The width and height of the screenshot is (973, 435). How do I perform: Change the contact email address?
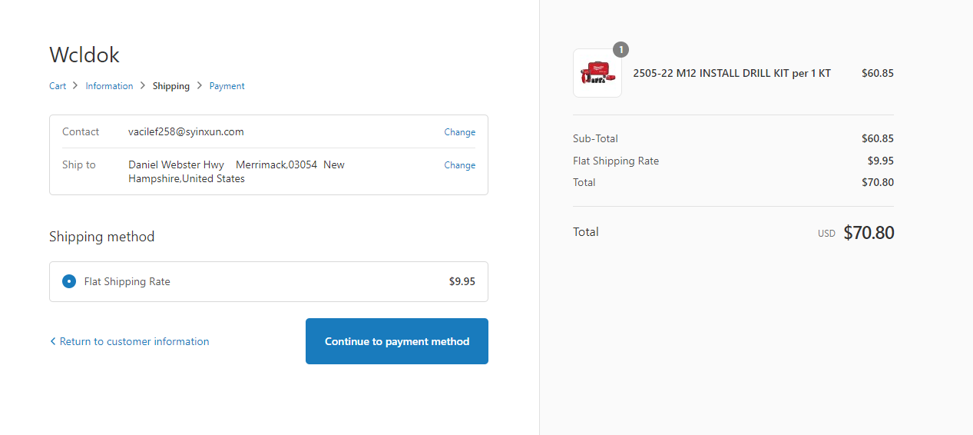coord(459,132)
